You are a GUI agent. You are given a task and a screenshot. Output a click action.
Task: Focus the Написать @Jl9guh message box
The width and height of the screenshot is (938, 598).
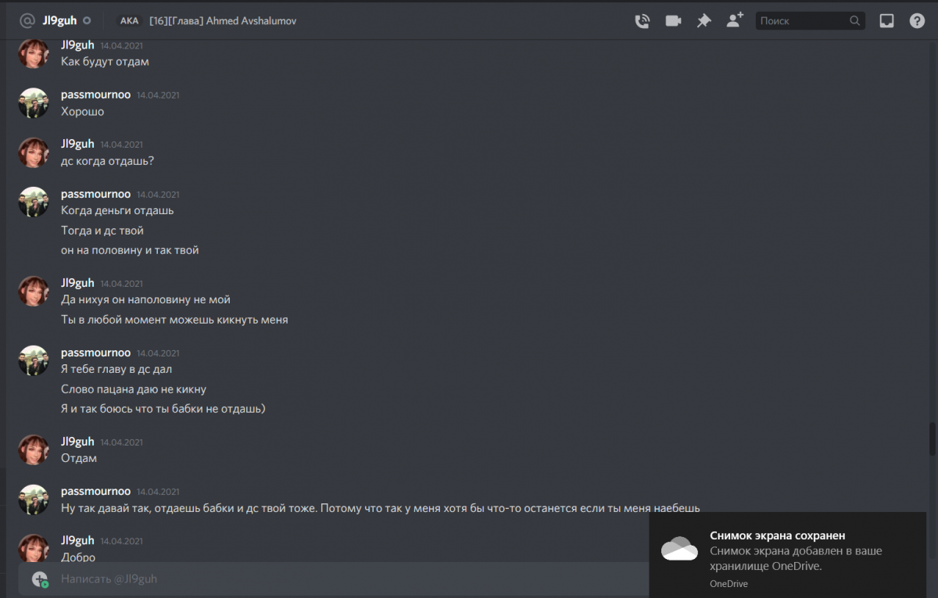point(313,579)
